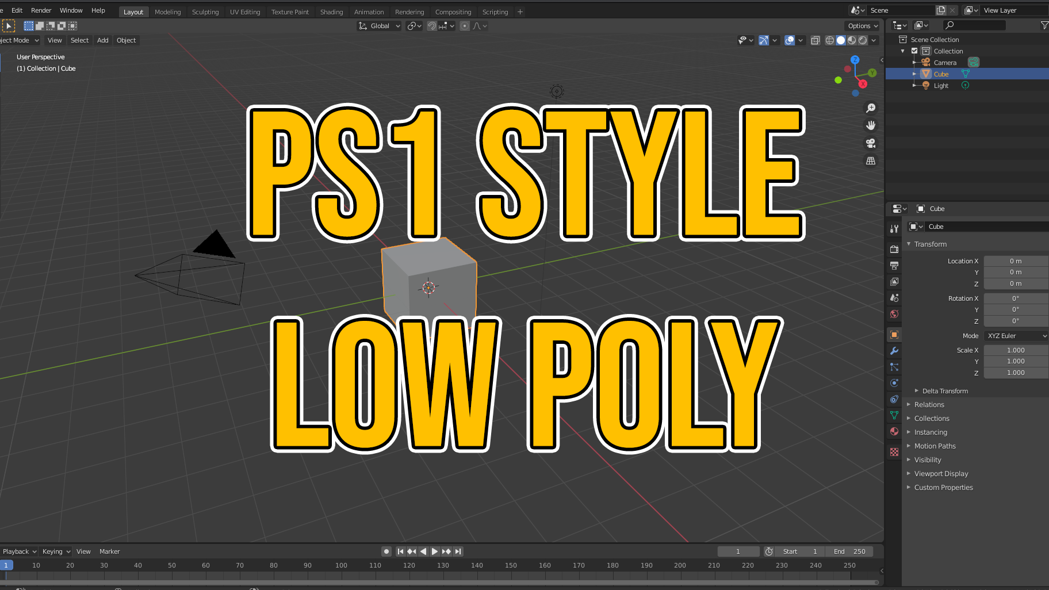Open the Render Properties tab
1049x590 pixels.
pos(894,249)
